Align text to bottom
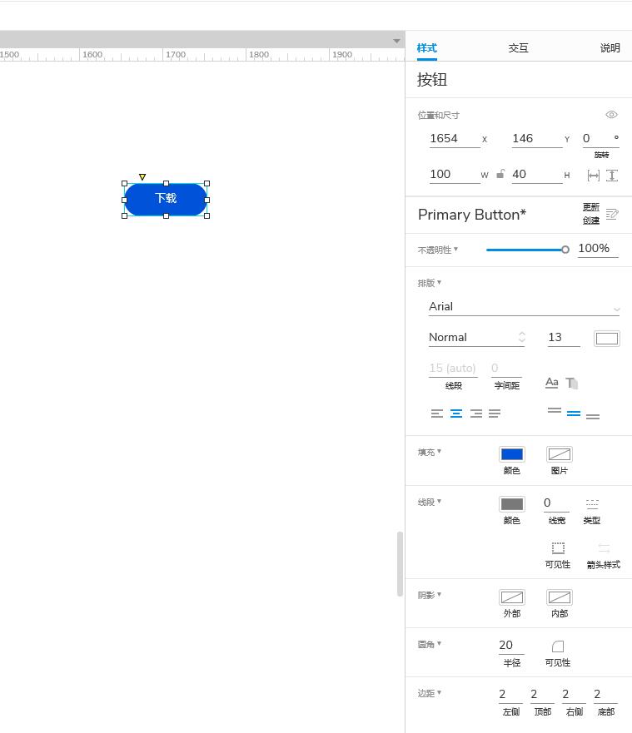This screenshot has height=733, width=632. point(593,416)
